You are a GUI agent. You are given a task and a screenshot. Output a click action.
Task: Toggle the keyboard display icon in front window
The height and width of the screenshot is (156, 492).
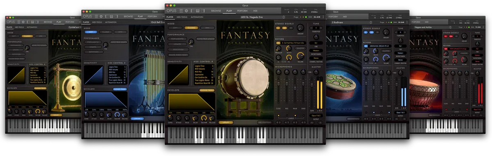198,11
